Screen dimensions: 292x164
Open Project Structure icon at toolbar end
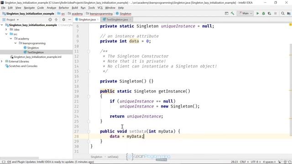click(289, 13)
